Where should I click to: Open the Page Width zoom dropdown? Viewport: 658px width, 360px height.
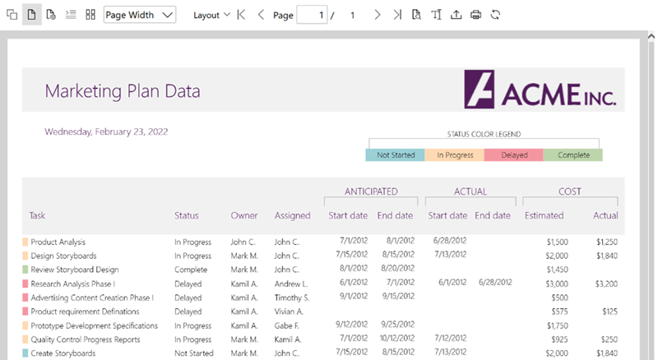pyautogui.click(x=140, y=15)
